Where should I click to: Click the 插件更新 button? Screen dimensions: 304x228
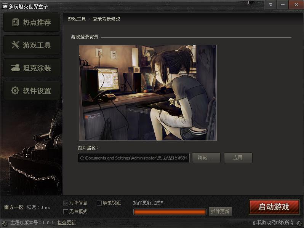pos(220,212)
